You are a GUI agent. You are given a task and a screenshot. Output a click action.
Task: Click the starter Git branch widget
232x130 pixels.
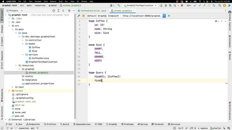[x=216, y=128]
